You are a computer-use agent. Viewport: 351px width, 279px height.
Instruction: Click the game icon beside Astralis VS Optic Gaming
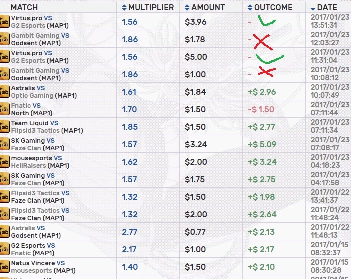pyautogui.click(x=4, y=91)
